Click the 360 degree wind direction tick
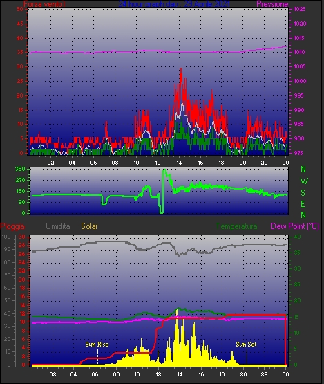324x384 pixels. [x=20, y=169]
